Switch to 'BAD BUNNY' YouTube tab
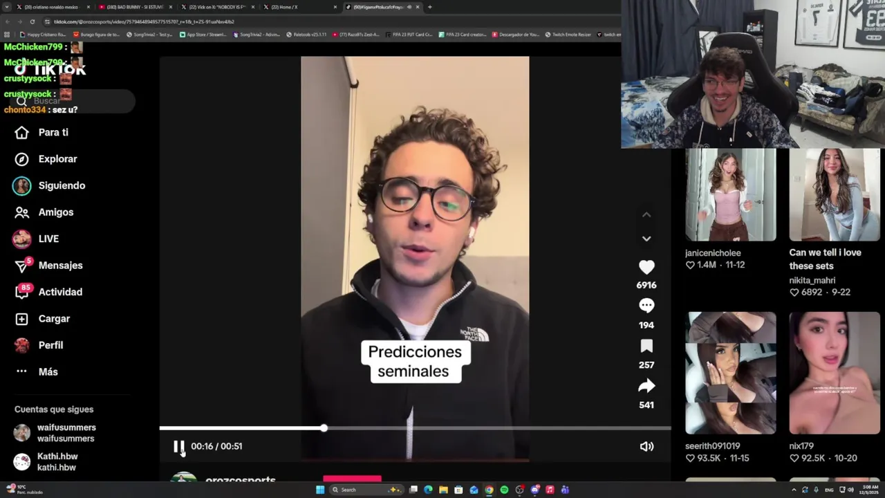The image size is (885, 498). 135,7
